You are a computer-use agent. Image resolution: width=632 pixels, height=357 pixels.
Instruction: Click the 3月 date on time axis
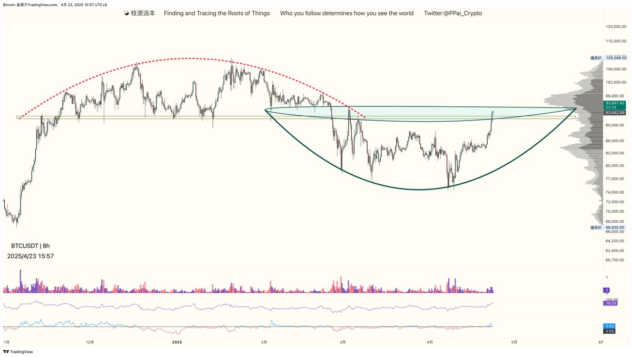pyautogui.click(x=343, y=342)
